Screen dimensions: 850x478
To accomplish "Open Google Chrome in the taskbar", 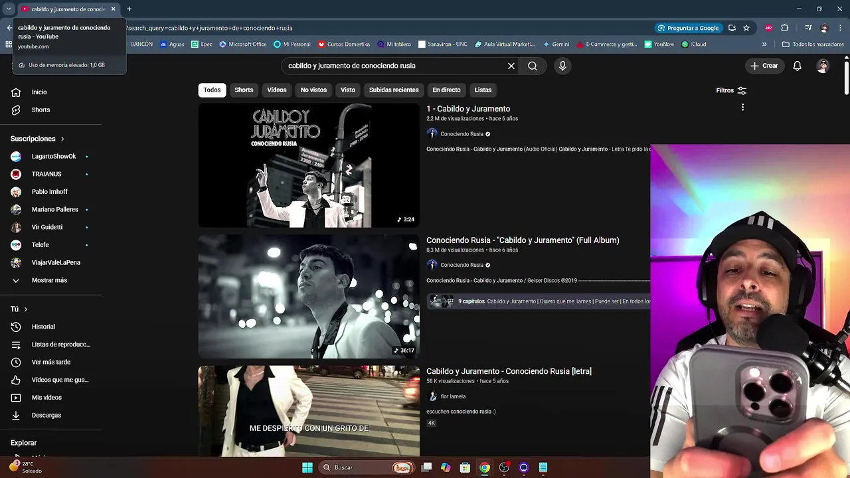I will [x=485, y=467].
